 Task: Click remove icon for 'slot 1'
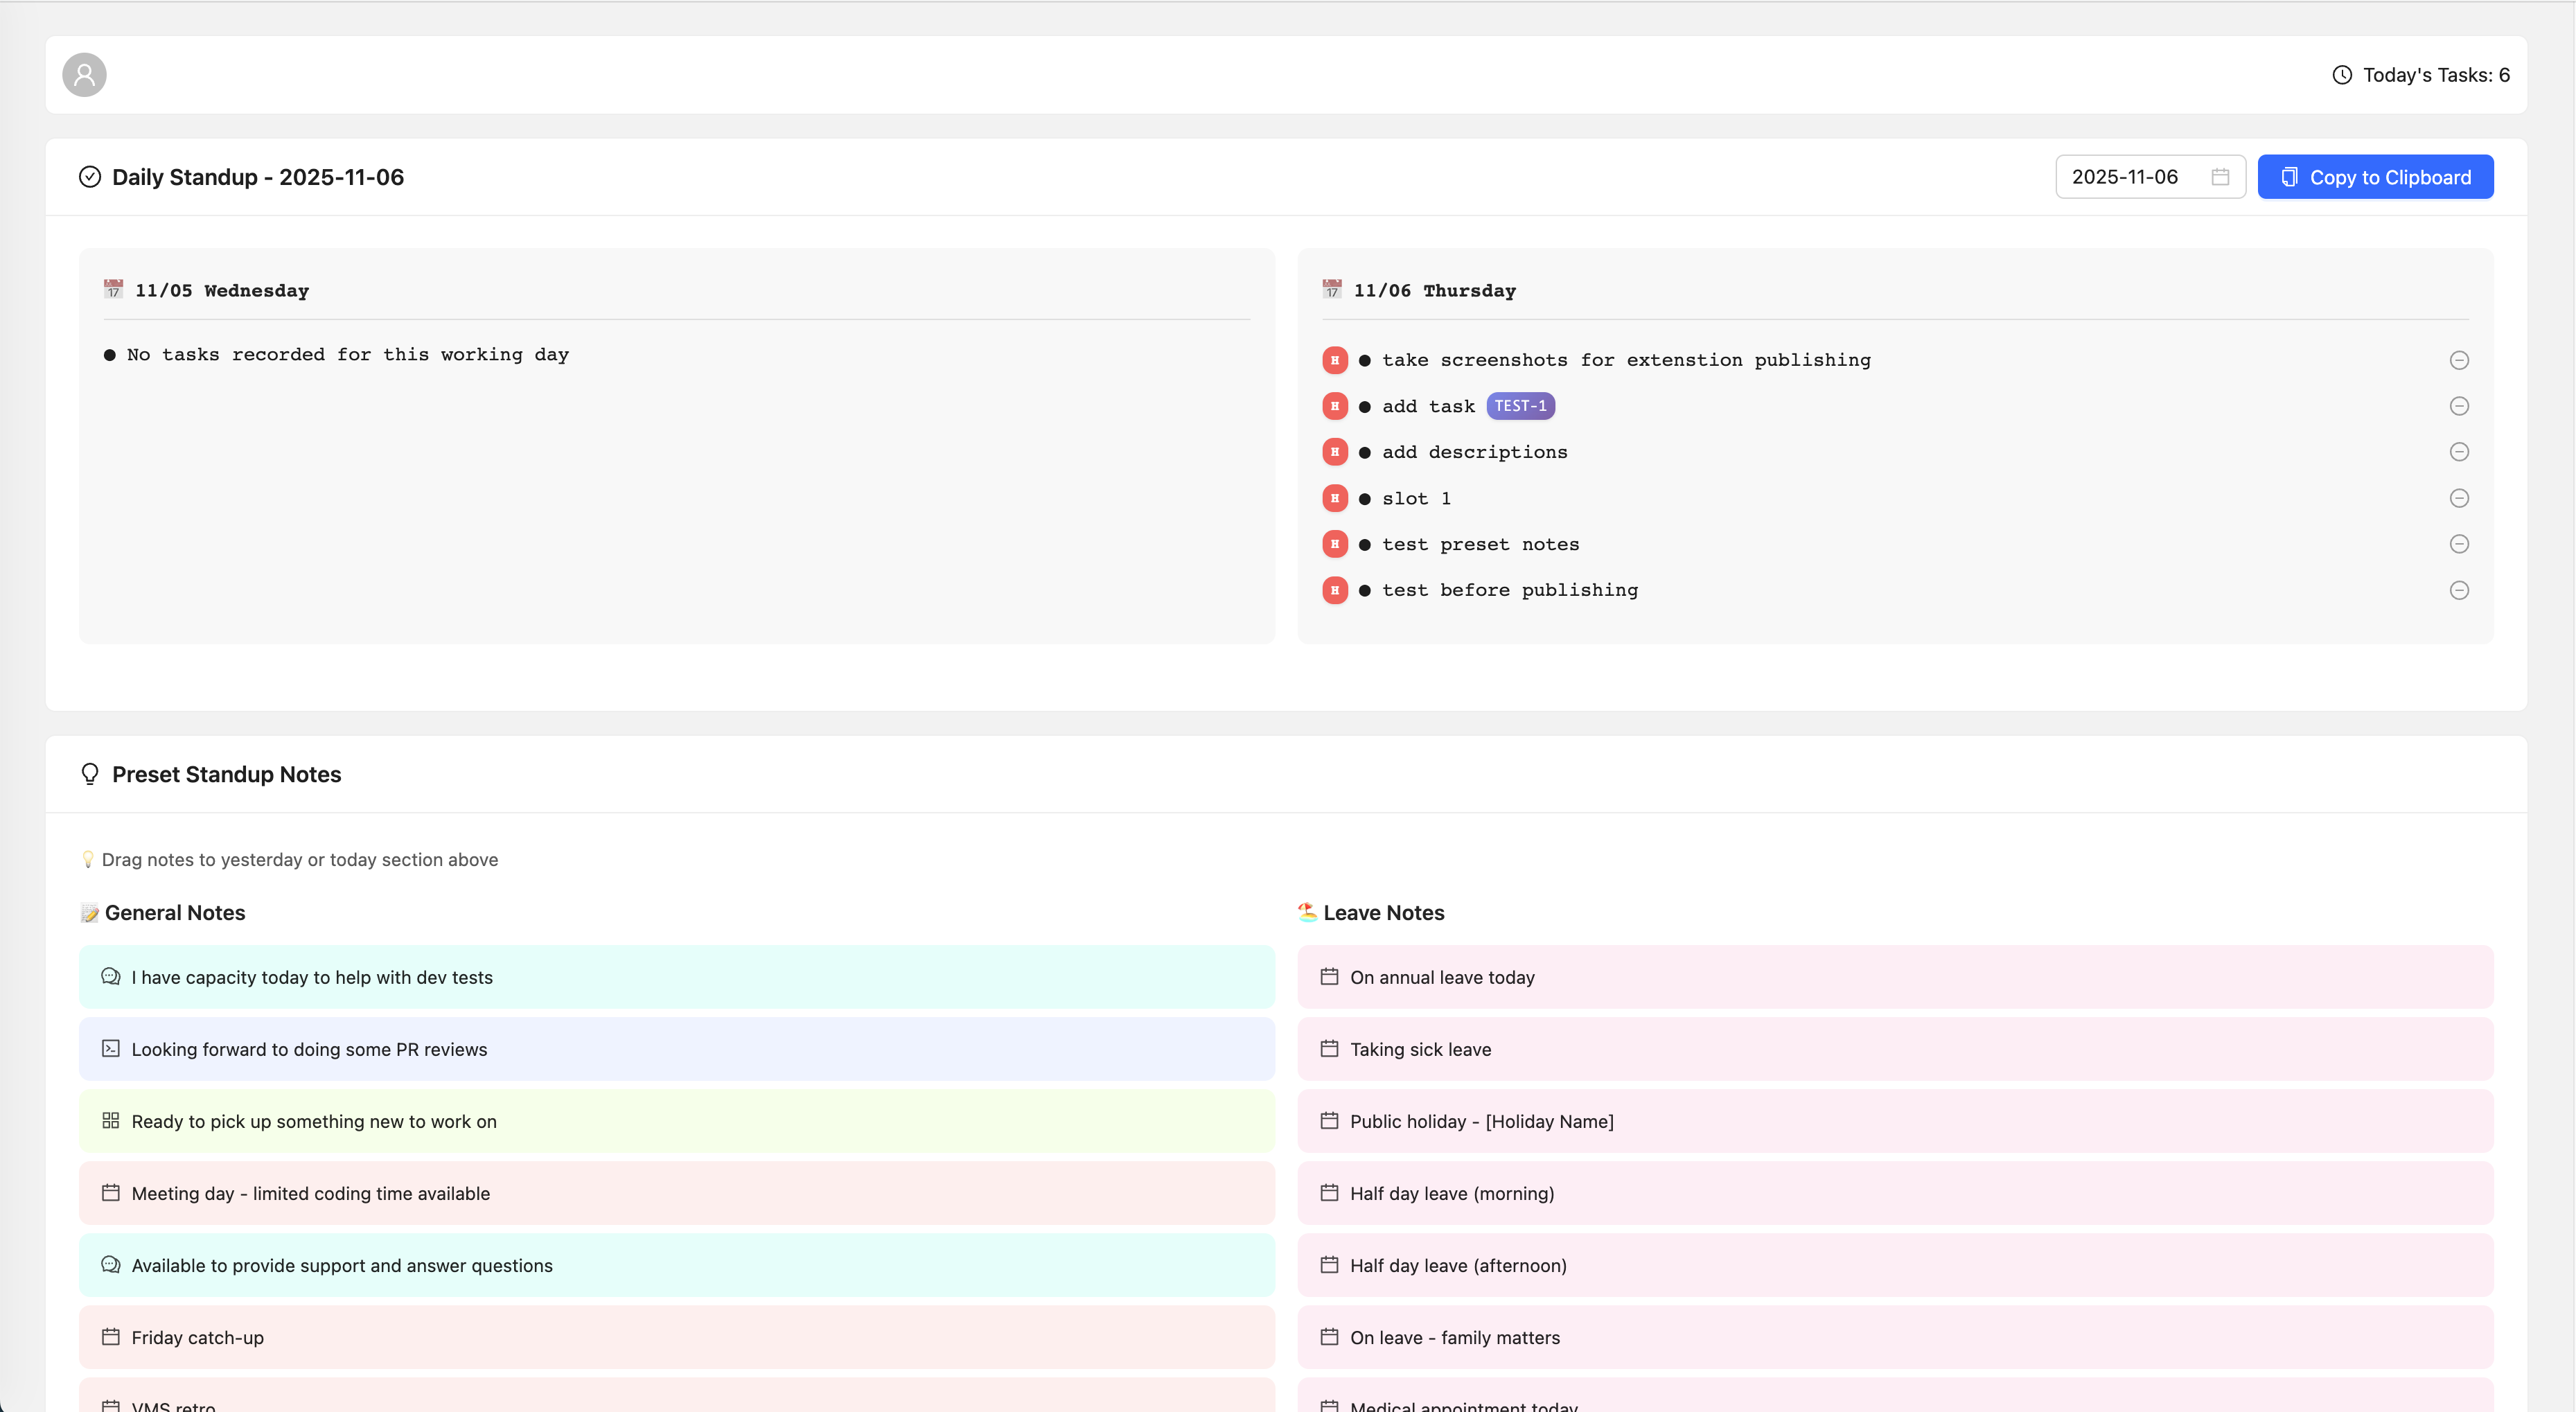2459,498
